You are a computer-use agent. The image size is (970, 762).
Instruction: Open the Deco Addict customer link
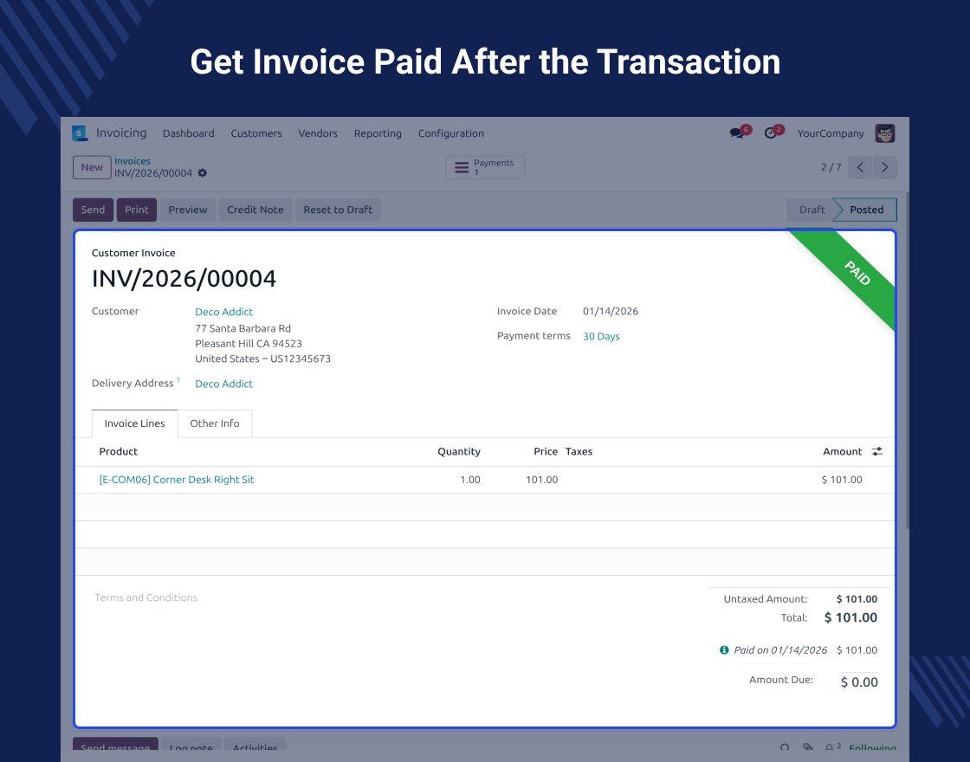click(x=223, y=312)
